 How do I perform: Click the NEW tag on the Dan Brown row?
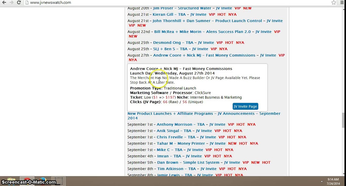255,162
